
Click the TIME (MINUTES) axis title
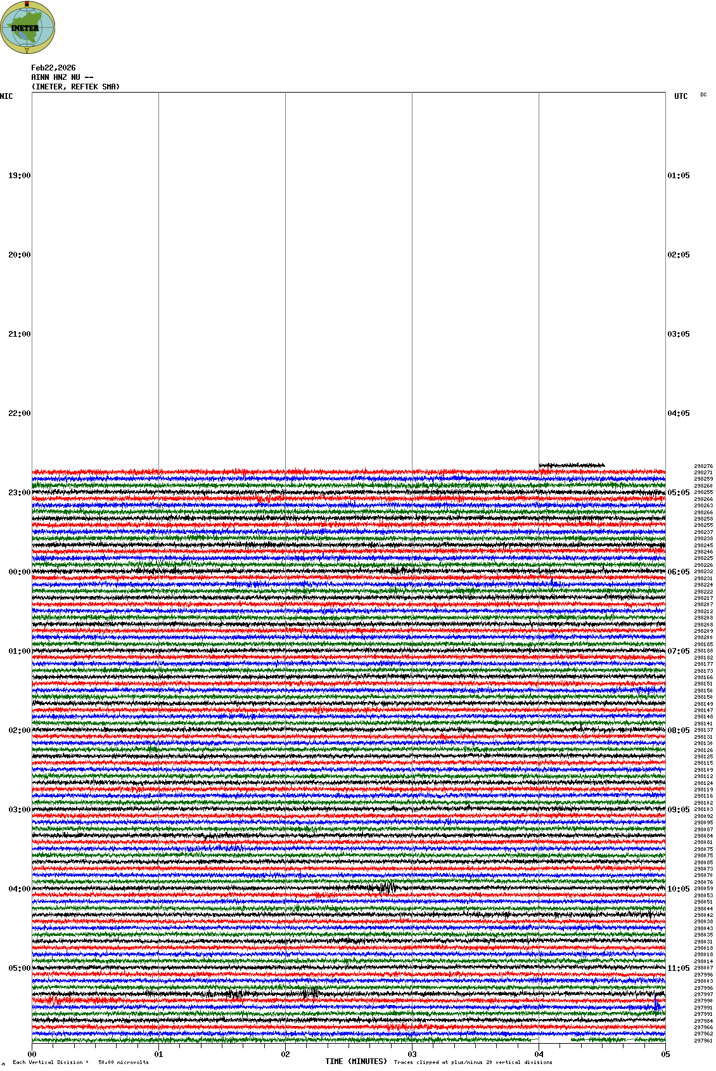(356, 1061)
